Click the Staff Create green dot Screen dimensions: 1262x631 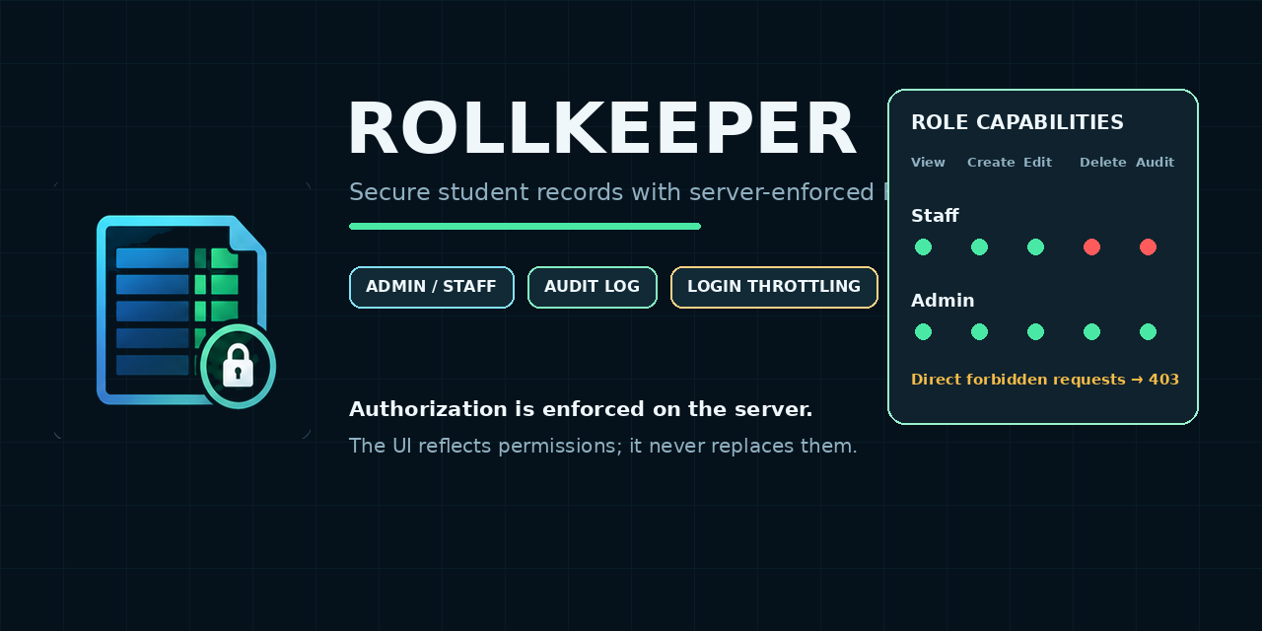click(x=979, y=247)
